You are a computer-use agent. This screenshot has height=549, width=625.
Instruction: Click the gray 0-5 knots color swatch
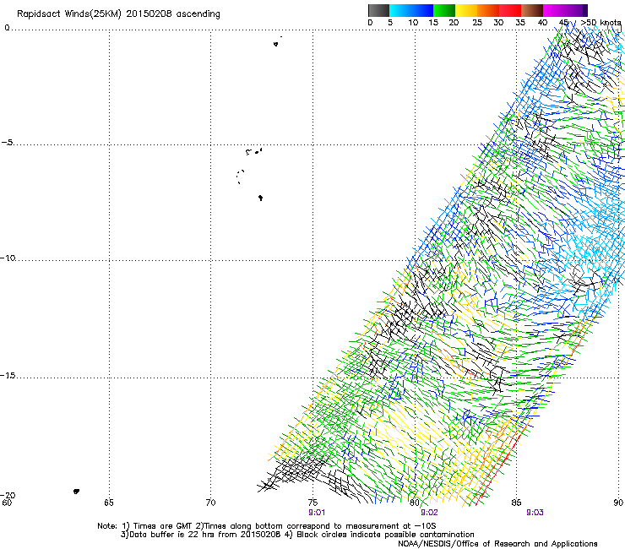378,10
